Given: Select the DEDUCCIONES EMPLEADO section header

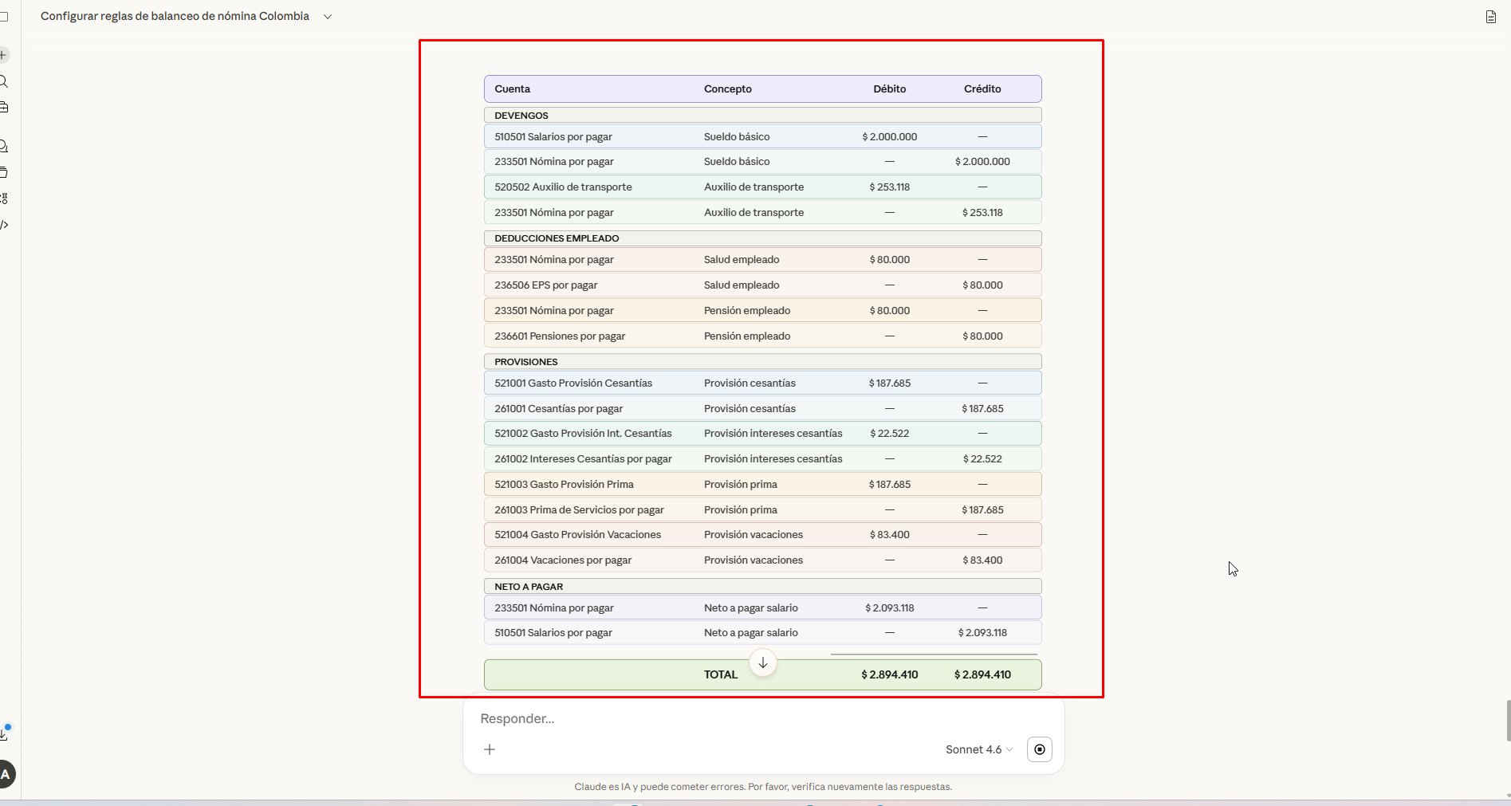Looking at the screenshot, I should (763, 238).
